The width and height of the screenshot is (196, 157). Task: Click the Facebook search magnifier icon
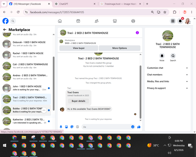click(x=13, y=21)
